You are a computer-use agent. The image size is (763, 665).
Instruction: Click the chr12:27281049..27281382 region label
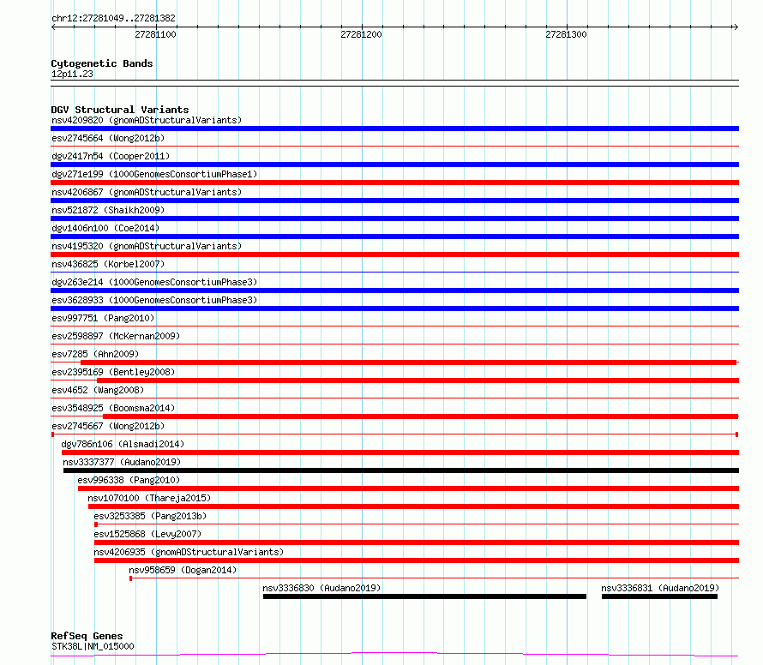[x=113, y=18]
